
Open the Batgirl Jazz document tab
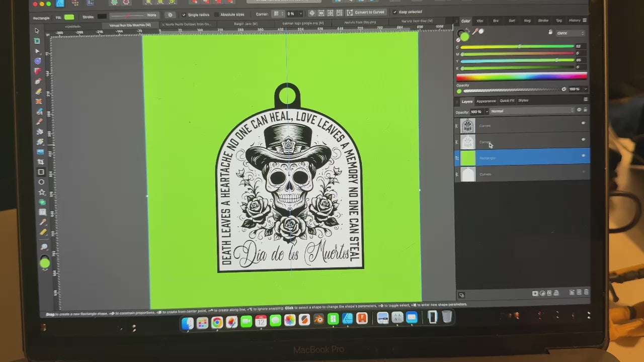(x=246, y=24)
